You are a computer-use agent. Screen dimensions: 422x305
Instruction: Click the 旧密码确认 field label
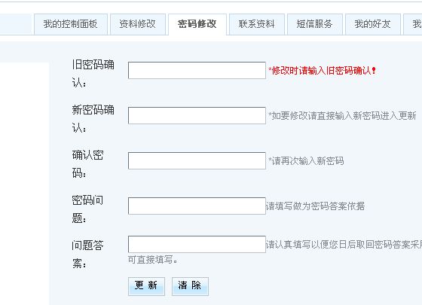coord(93,74)
